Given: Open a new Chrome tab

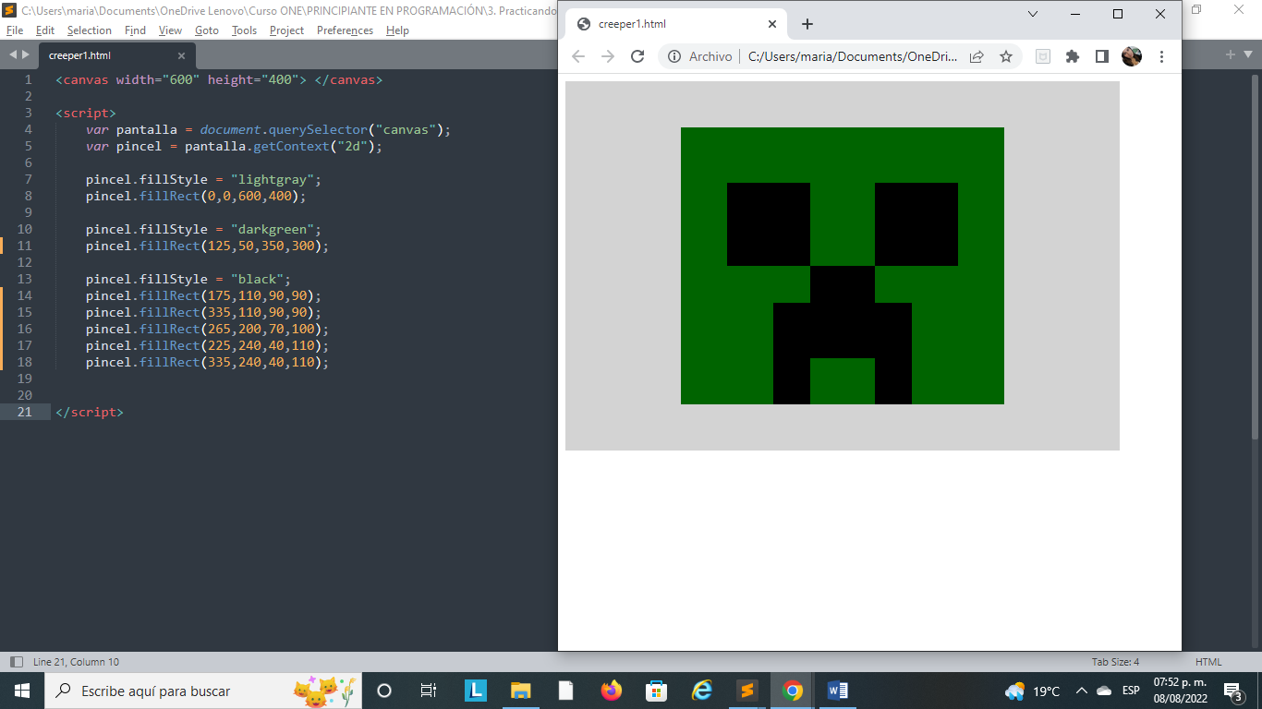Looking at the screenshot, I should pos(807,24).
